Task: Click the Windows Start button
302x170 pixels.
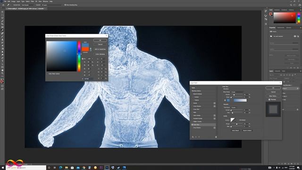Action: (3, 168)
